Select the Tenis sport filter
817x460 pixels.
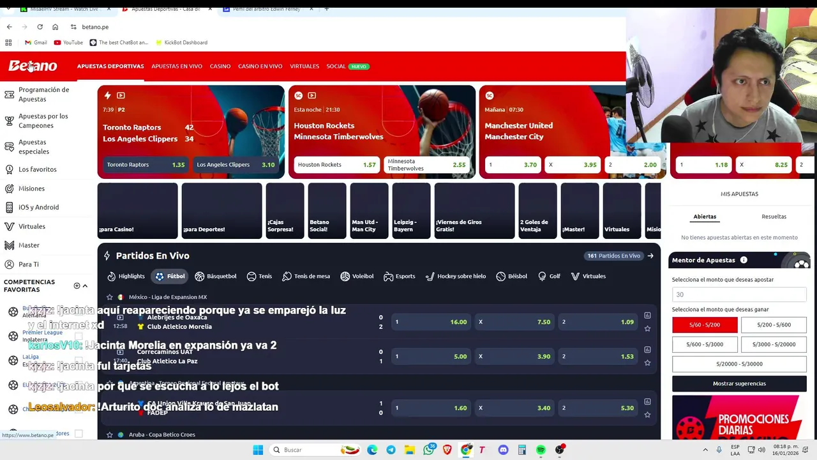pyautogui.click(x=259, y=276)
